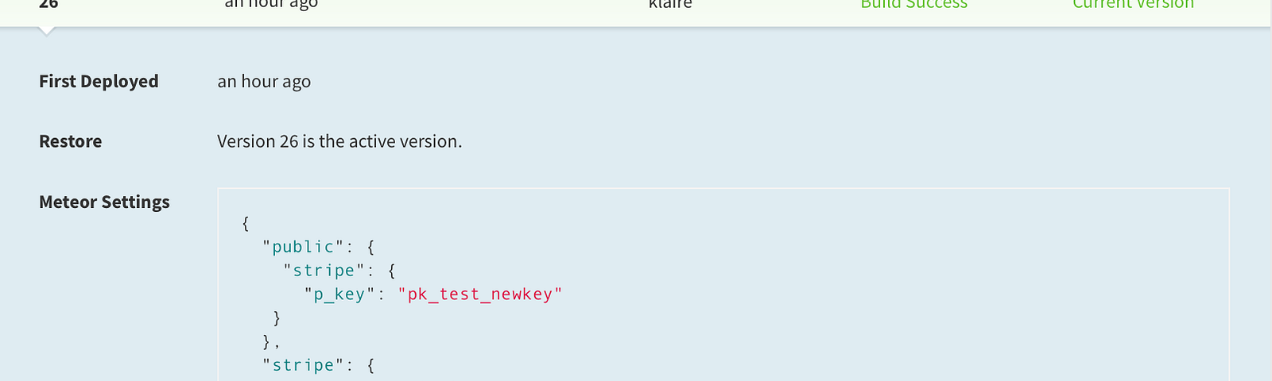Click the "p_key" property name

point(339,294)
